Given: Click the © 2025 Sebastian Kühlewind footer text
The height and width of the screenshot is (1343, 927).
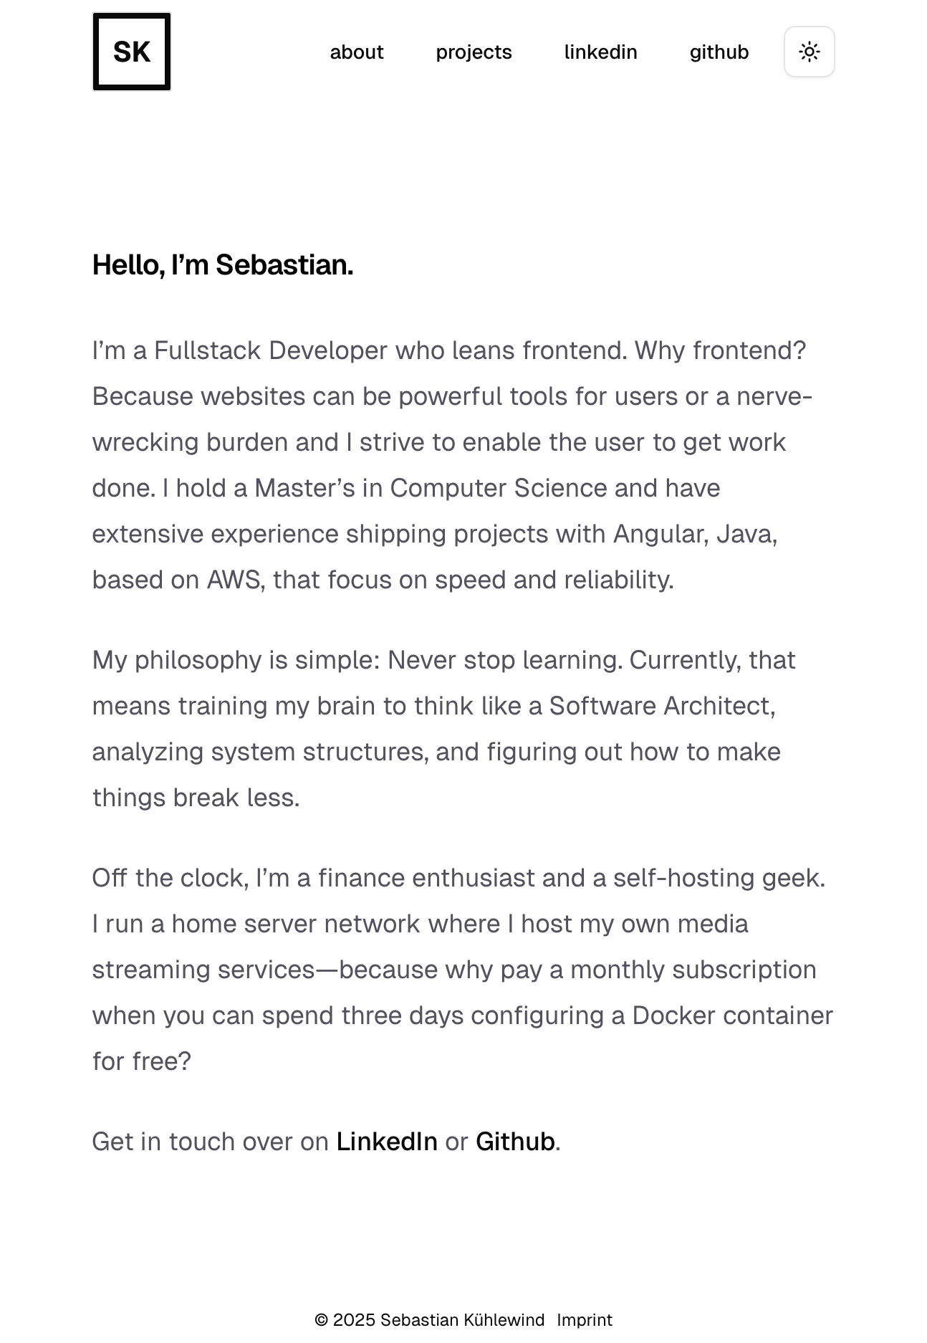Looking at the screenshot, I should (x=429, y=1320).
